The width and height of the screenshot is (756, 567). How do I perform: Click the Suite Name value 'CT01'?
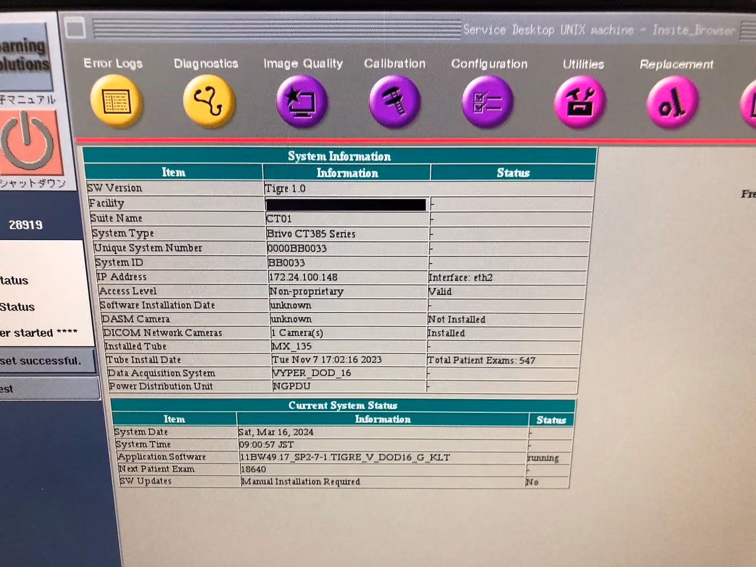[x=279, y=219]
